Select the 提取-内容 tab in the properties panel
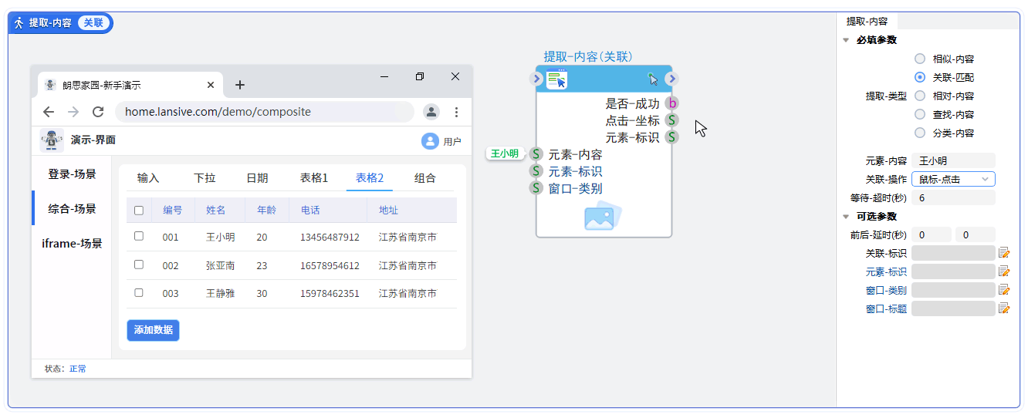Viewport: 1028px width, 418px height. coord(867,22)
